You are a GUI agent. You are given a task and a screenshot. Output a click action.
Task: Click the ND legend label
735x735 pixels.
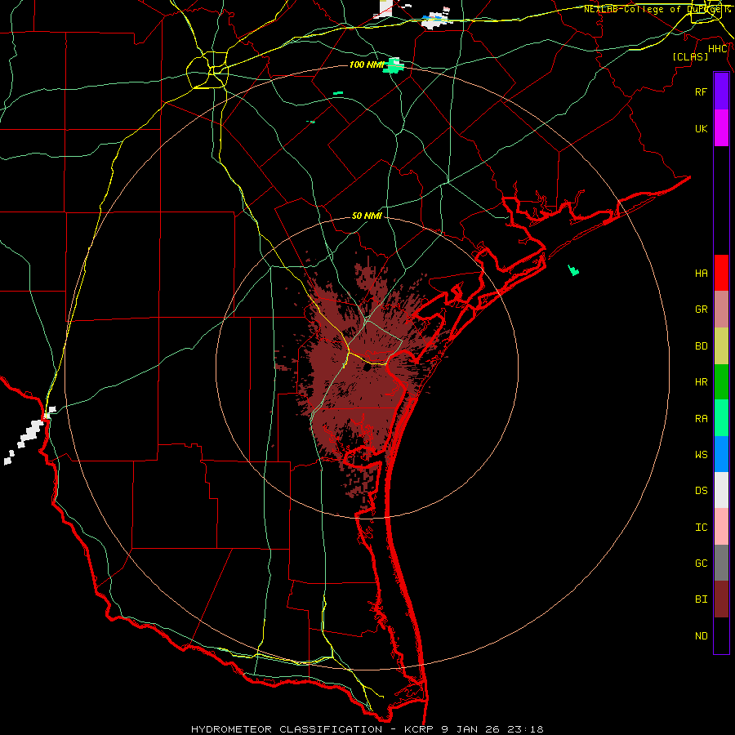tap(701, 636)
